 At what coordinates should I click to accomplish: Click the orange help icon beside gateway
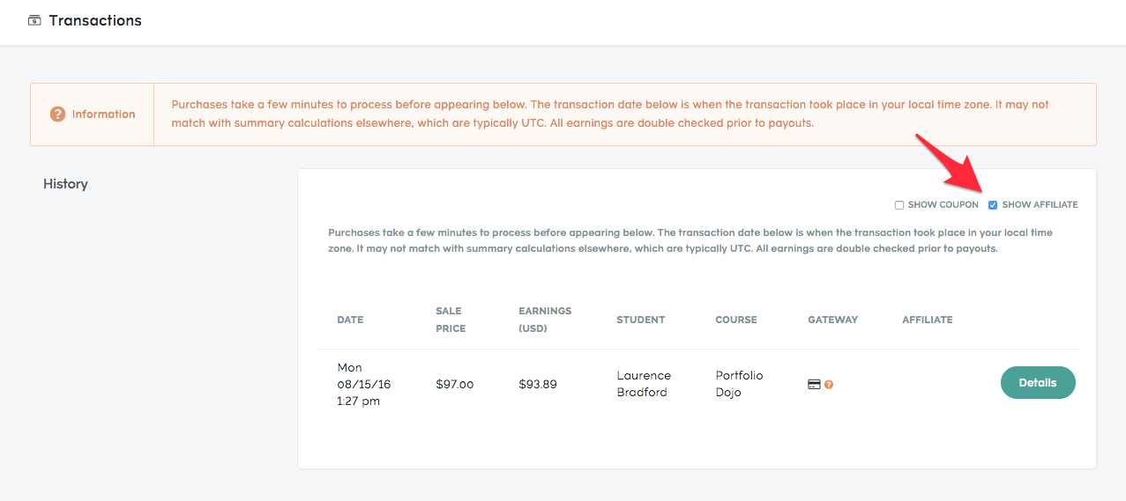coord(829,385)
